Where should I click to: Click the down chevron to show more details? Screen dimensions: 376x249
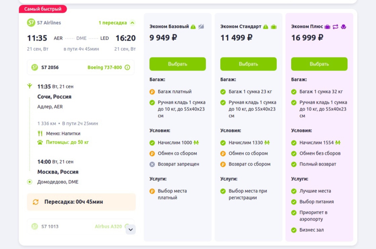pyautogui.click(x=131, y=230)
